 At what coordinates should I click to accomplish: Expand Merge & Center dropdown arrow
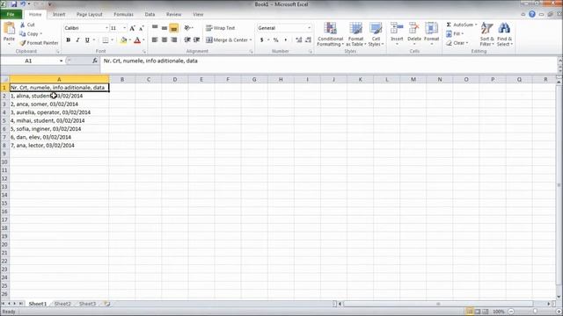click(251, 40)
